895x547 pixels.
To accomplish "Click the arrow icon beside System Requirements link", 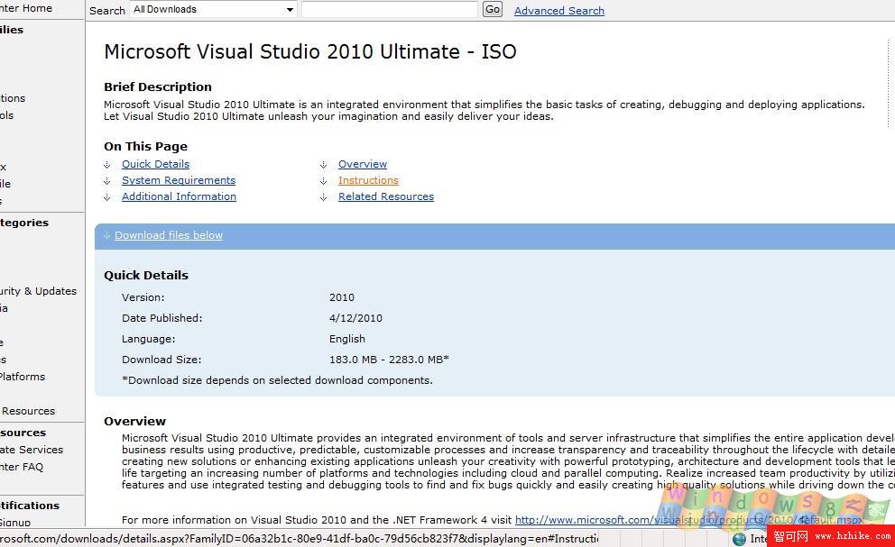I will [x=106, y=181].
